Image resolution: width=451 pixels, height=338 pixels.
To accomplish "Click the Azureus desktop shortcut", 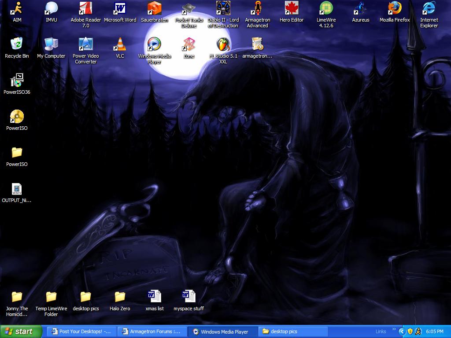I will 360,8.
